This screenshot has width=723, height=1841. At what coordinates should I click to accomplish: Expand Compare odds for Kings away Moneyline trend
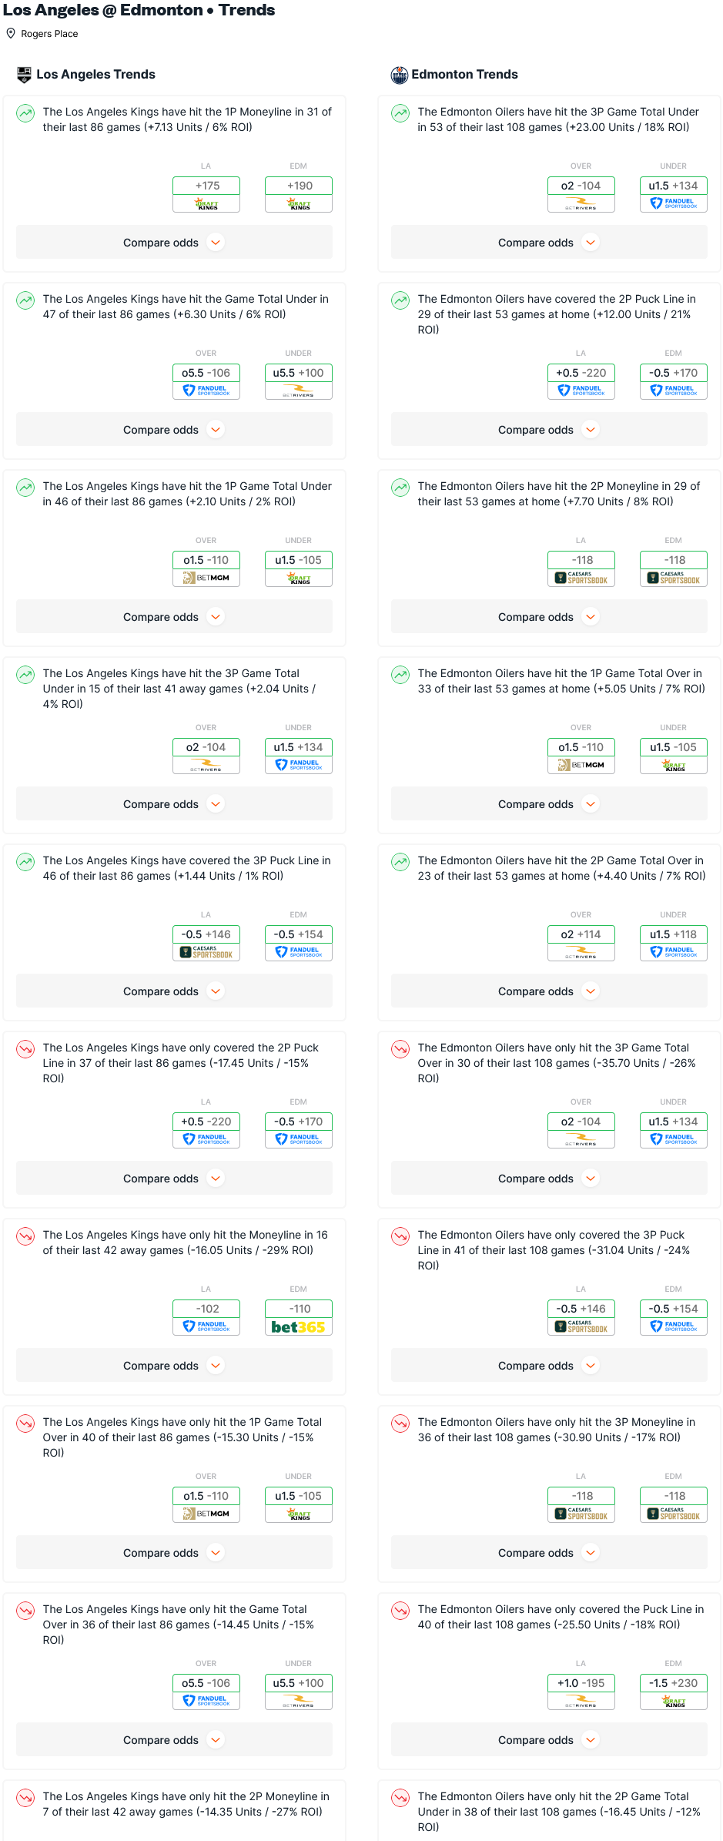tap(174, 1366)
